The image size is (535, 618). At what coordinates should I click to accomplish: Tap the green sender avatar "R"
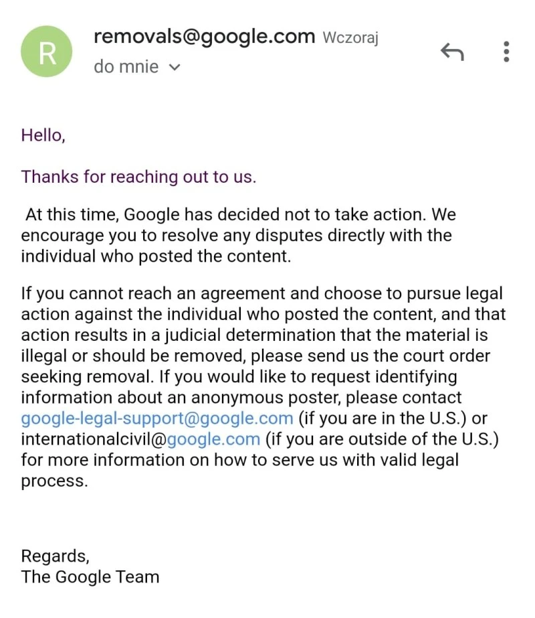click(47, 53)
